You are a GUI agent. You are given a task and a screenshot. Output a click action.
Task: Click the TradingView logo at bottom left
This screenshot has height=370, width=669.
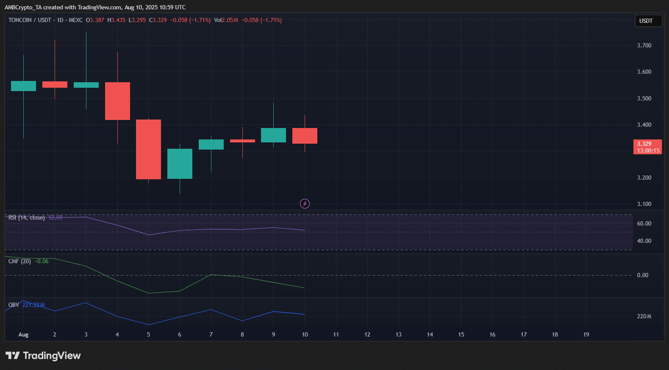(x=43, y=356)
